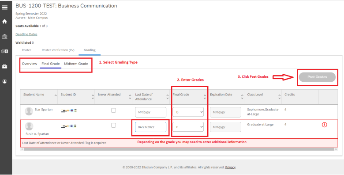Sort by Never Attended column
This screenshot has width=344, height=175.
pos(130,97)
